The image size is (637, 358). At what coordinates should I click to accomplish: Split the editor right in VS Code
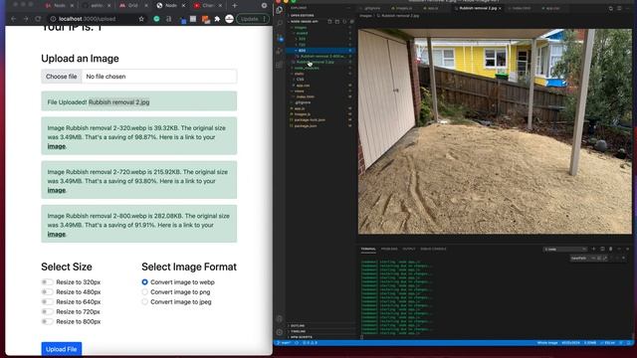coord(619,8)
